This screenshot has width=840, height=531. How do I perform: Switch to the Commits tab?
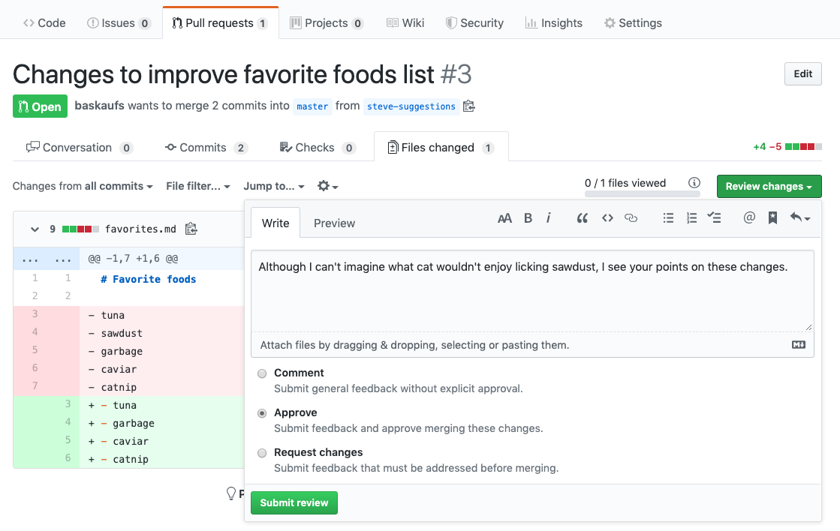(206, 148)
